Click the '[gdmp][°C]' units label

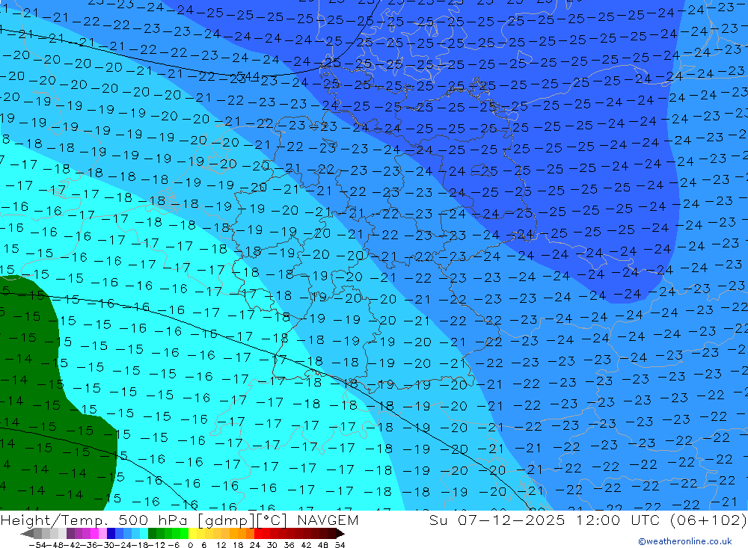242,520
